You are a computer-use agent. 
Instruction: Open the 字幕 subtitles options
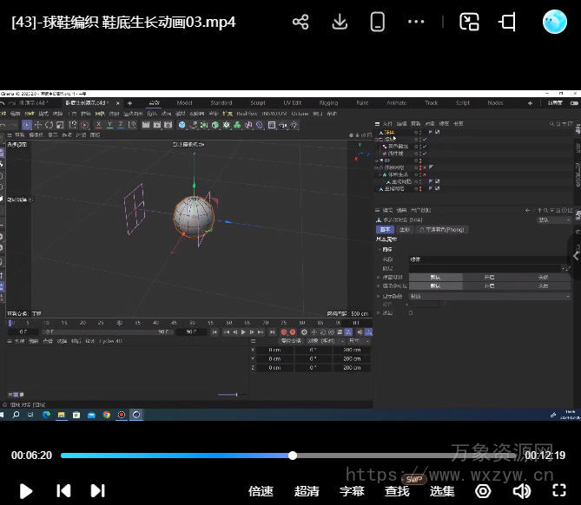tap(352, 490)
